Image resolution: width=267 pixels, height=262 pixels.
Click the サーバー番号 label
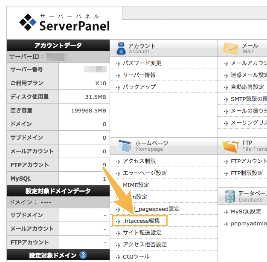(26, 69)
